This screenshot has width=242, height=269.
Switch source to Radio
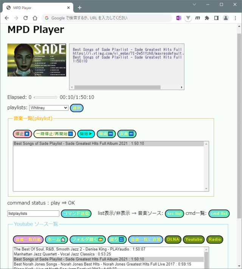click(215, 239)
